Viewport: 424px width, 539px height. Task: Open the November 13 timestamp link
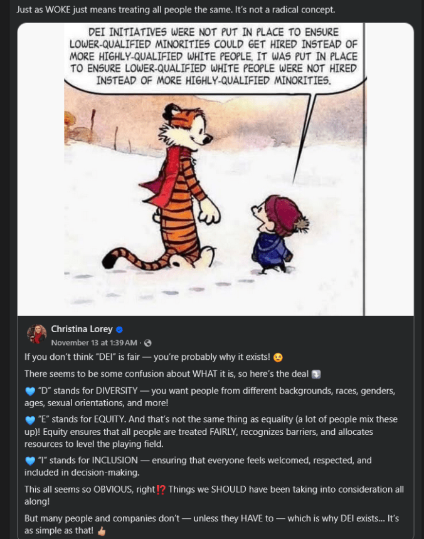95,343
